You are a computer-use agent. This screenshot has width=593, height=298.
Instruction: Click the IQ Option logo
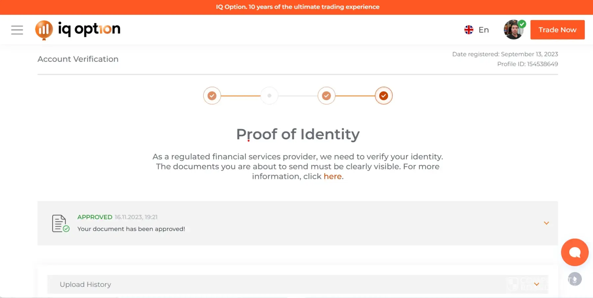click(78, 30)
